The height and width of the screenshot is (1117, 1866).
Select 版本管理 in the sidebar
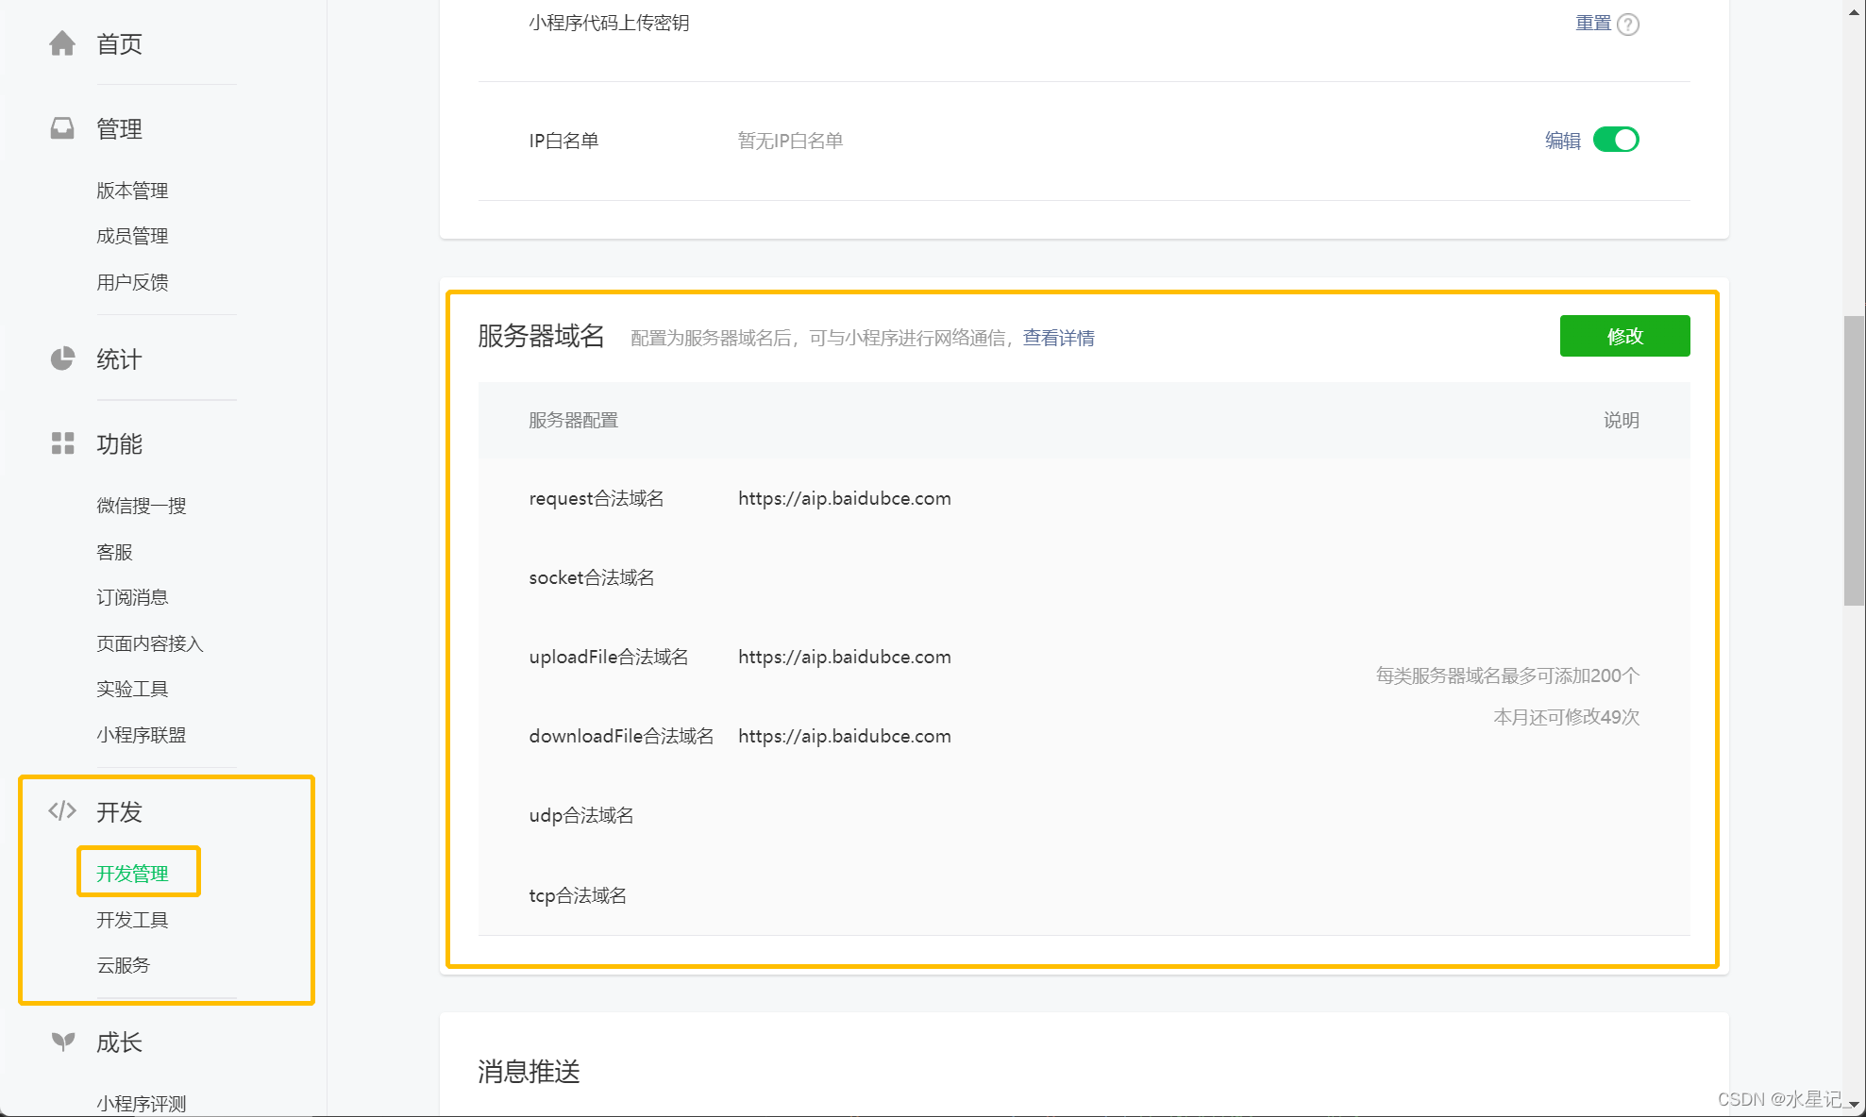132,190
